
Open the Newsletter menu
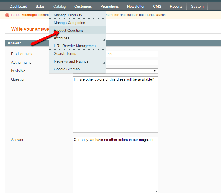coord(136,6)
